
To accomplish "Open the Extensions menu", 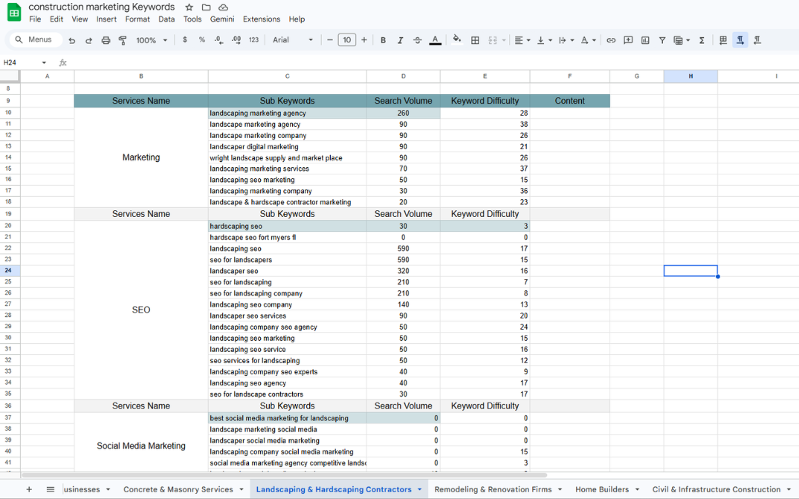I will (x=262, y=19).
